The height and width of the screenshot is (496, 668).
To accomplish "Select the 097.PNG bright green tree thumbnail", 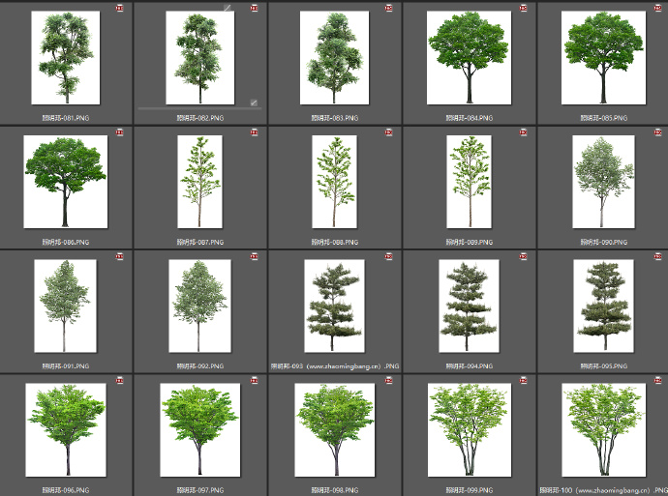I will 199,430.
